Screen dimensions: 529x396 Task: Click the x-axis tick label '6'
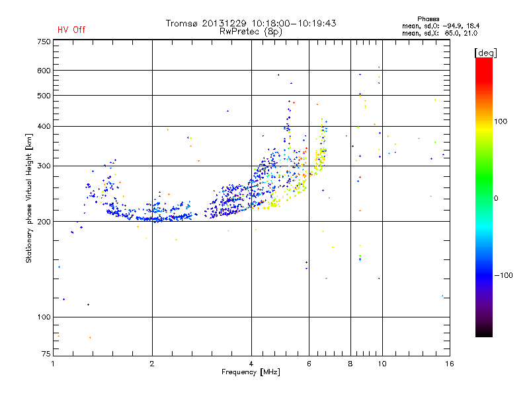click(309, 364)
